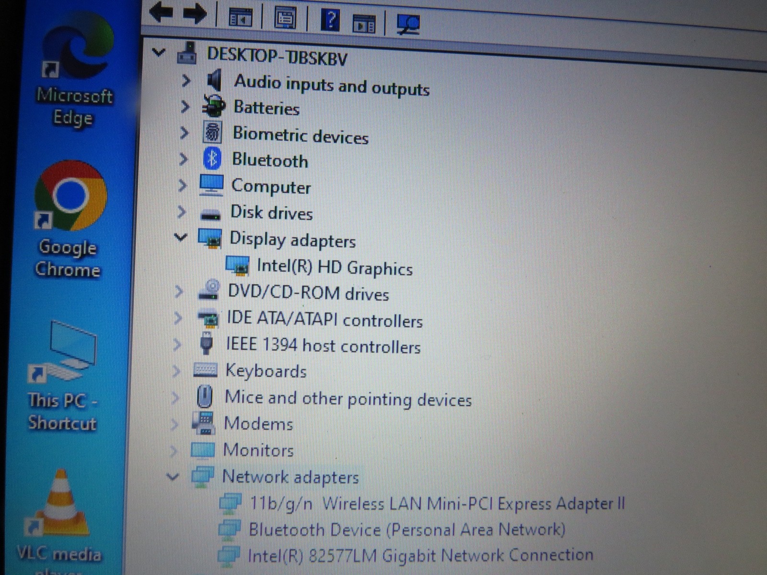Select the Computer monitor icon
Screen dimensions: 767x575
(211, 184)
